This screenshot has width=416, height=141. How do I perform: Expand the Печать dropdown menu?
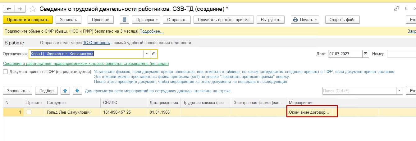305,20
